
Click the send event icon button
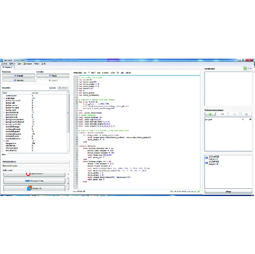235,114
